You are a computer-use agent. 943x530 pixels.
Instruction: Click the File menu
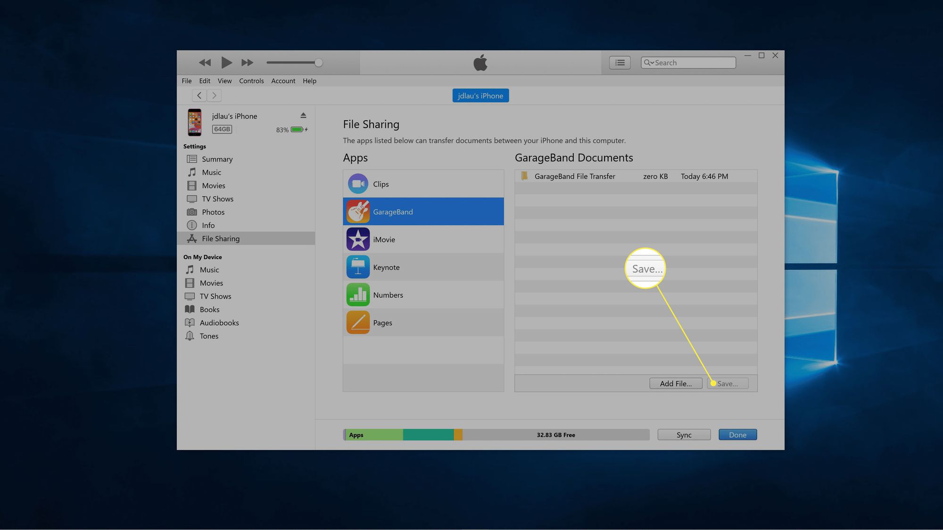pos(187,80)
